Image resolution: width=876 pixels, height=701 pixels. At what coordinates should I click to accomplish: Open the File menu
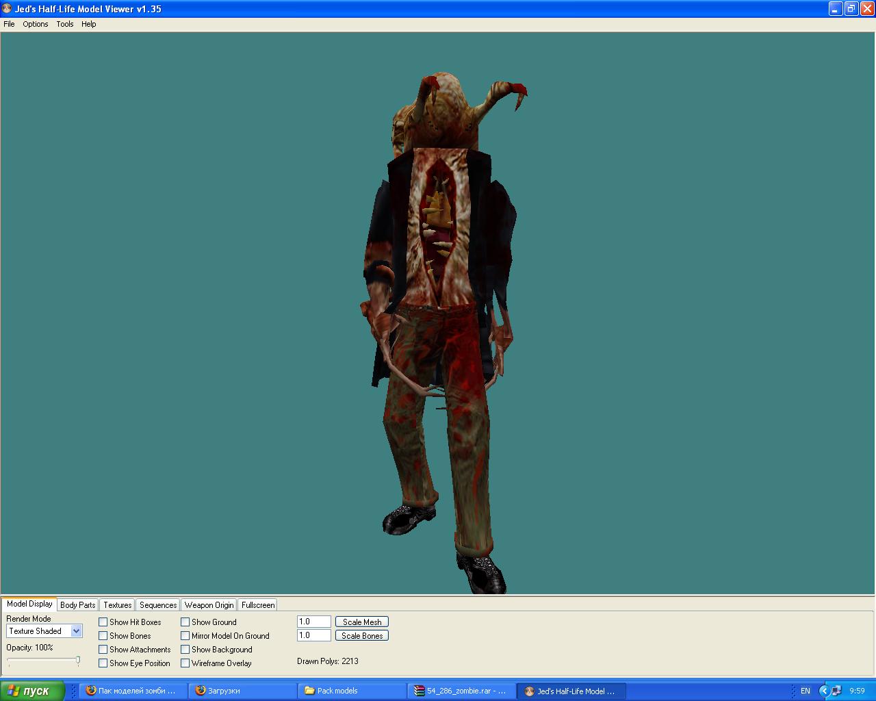pos(9,24)
